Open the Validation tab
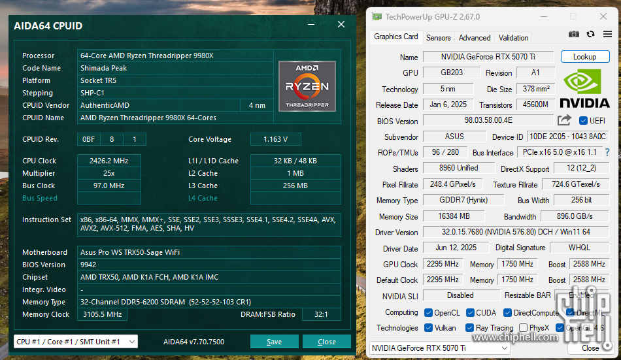The image size is (621, 360). click(x=513, y=38)
